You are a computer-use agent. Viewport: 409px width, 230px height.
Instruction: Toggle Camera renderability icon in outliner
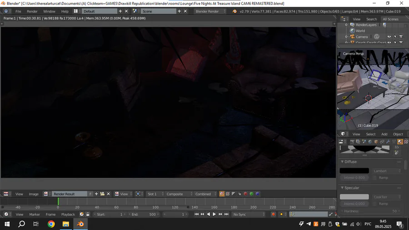pos(401,37)
